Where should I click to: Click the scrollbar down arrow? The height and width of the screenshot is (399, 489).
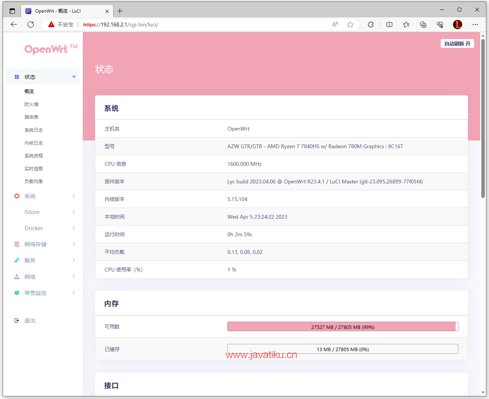(x=483, y=392)
